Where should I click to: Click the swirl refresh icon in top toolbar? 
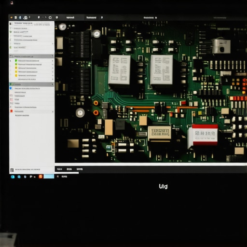[26, 17]
